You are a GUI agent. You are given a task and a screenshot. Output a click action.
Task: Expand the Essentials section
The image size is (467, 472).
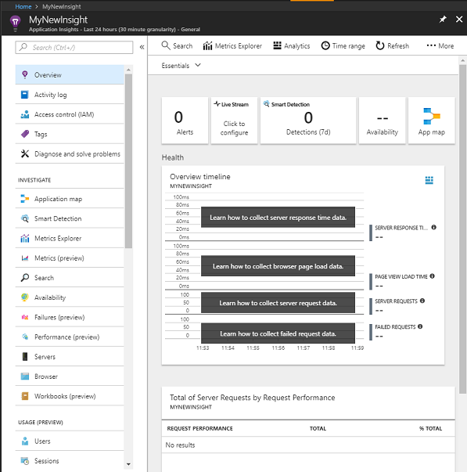(x=181, y=65)
